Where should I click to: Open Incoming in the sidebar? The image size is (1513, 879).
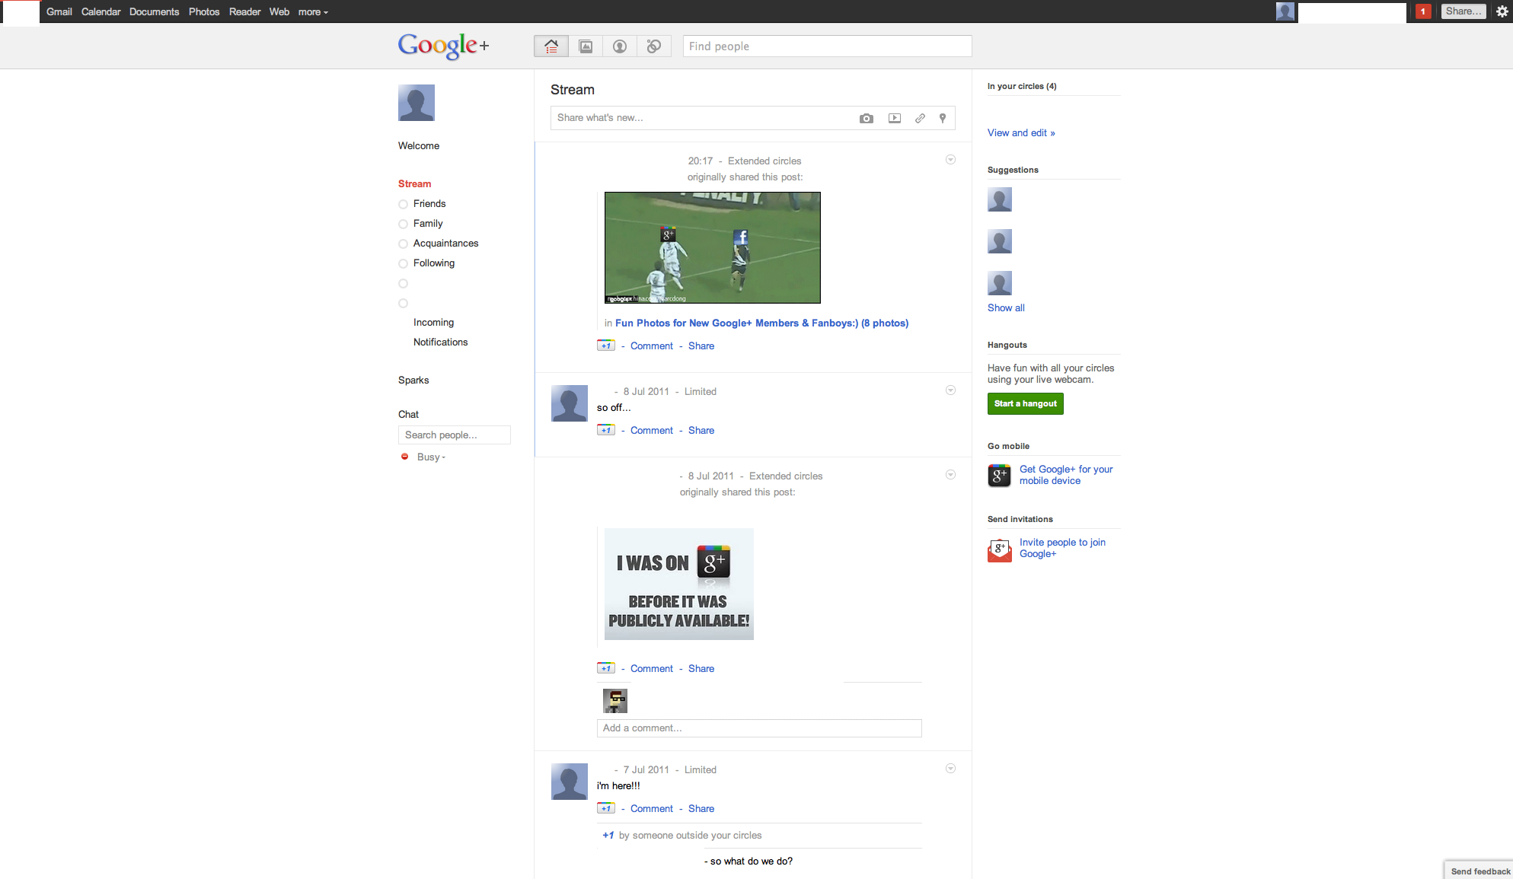[x=433, y=323]
